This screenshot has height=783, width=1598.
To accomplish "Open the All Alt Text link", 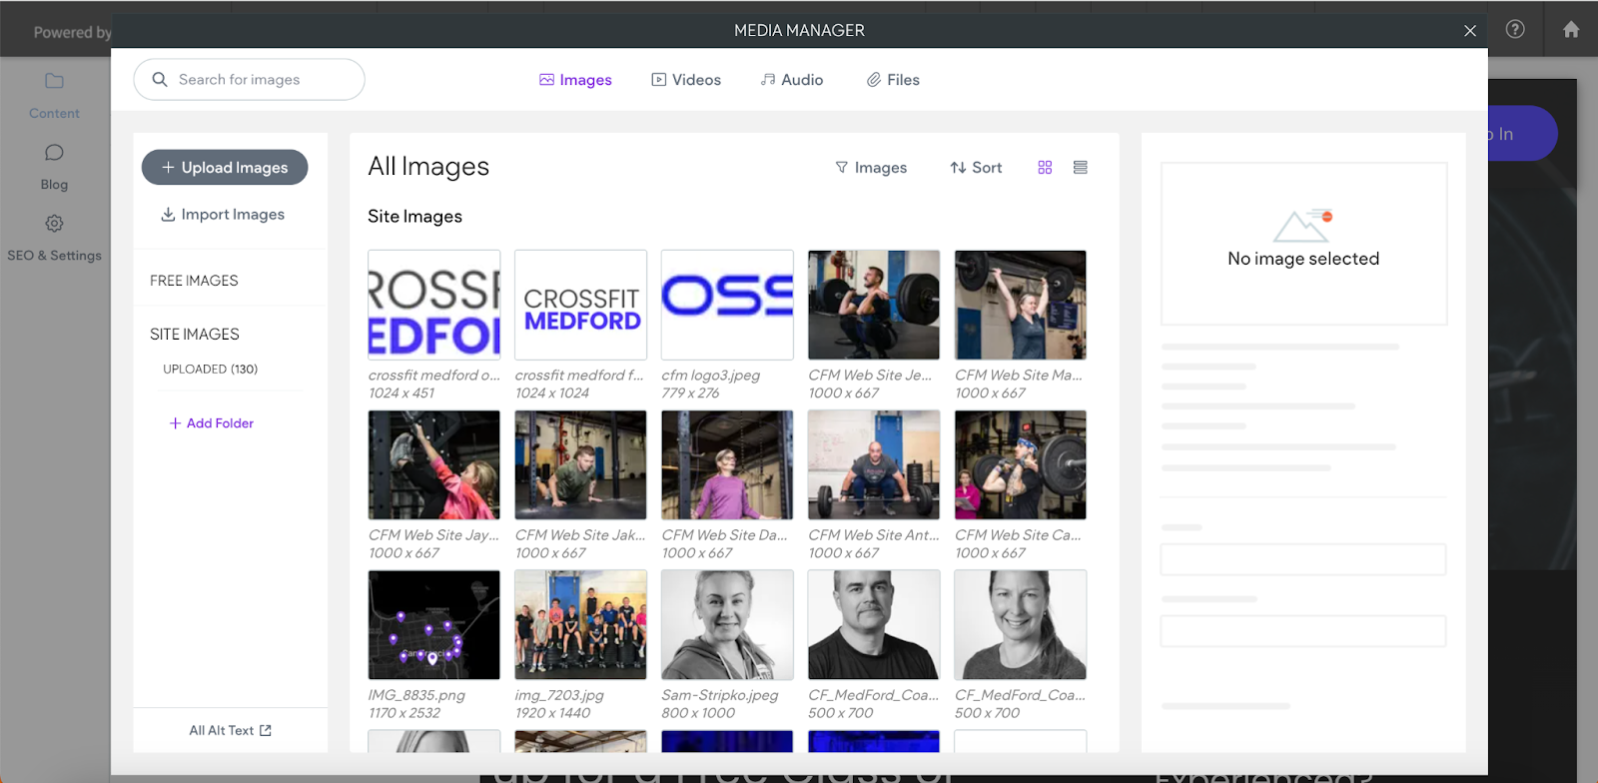I will (x=230, y=730).
